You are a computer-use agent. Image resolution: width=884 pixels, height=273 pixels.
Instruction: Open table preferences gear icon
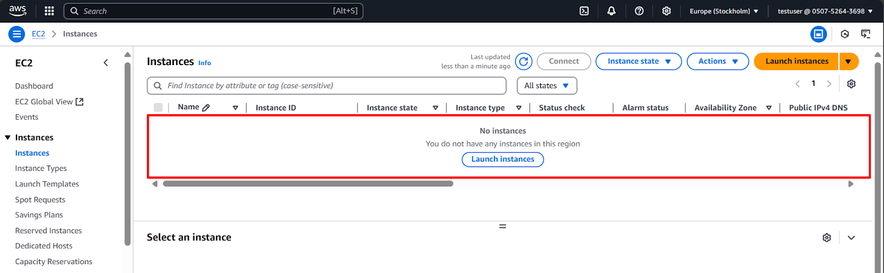click(851, 84)
